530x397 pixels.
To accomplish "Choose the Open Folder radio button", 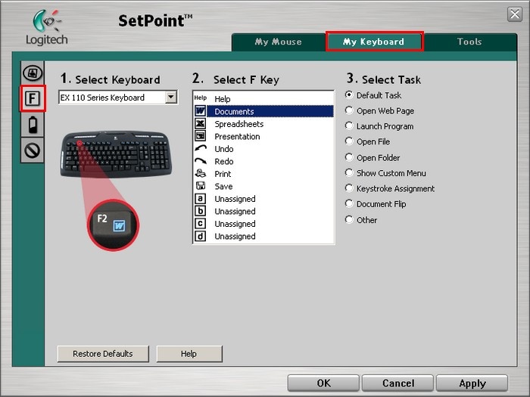I will tap(349, 157).
